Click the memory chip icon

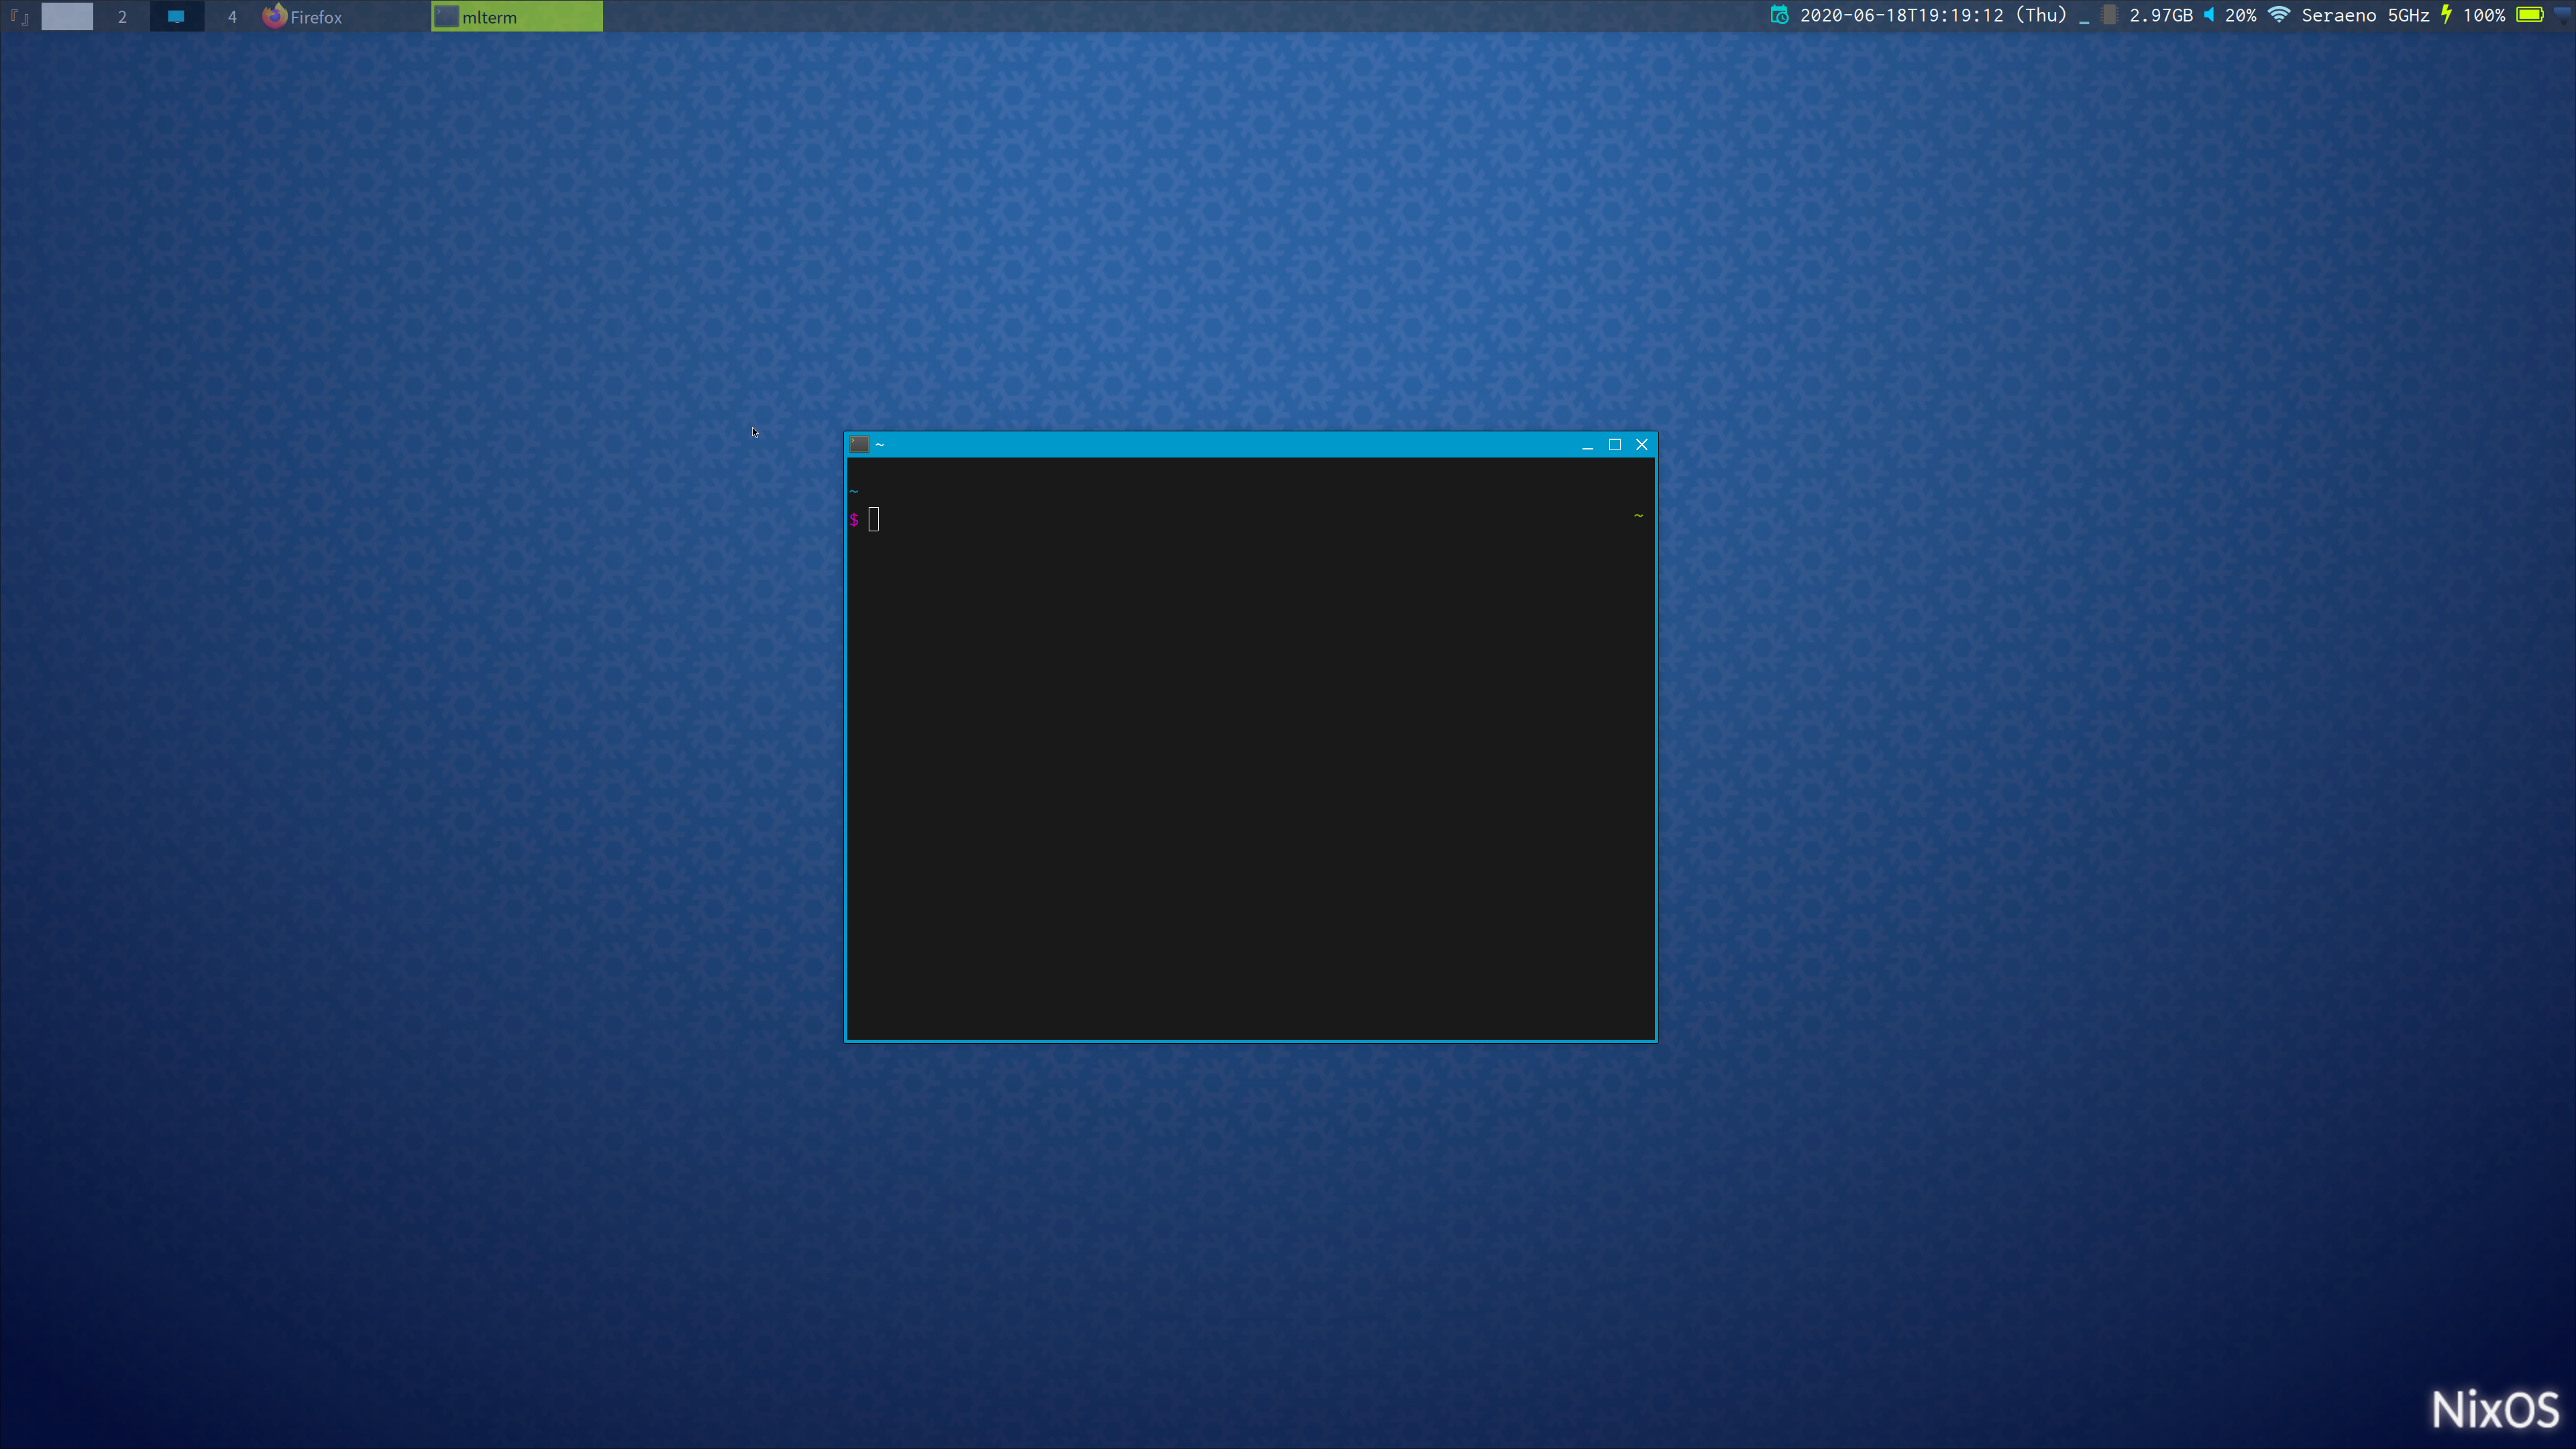pyautogui.click(x=2109, y=15)
